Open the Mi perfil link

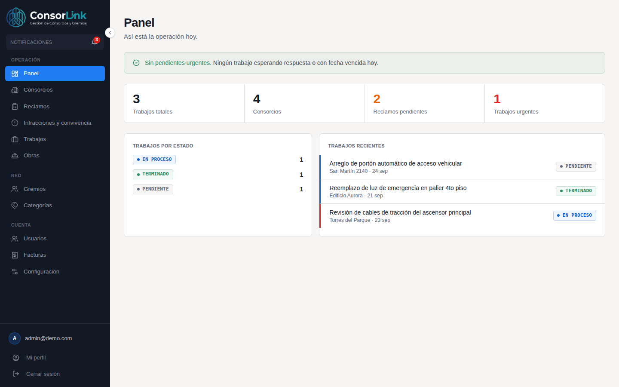tap(55, 358)
